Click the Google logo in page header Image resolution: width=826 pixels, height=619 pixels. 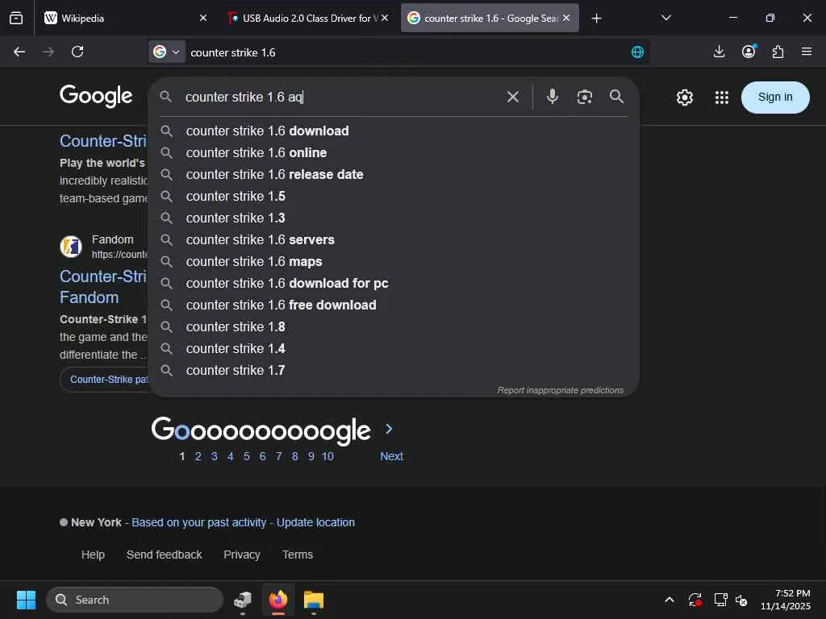tap(96, 96)
